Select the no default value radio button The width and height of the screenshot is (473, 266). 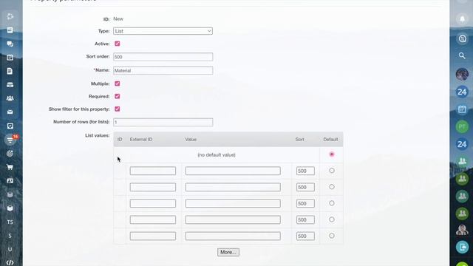pyautogui.click(x=332, y=154)
